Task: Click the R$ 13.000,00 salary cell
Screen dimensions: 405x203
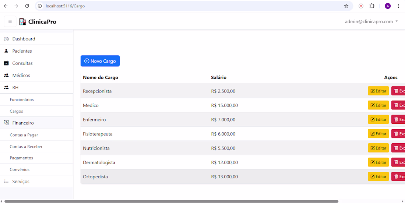Action: (x=225, y=176)
